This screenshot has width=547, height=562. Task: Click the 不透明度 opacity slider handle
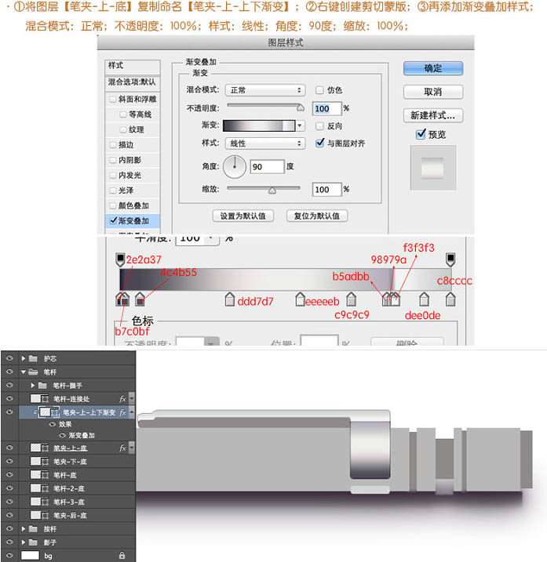[x=301, y=107]
